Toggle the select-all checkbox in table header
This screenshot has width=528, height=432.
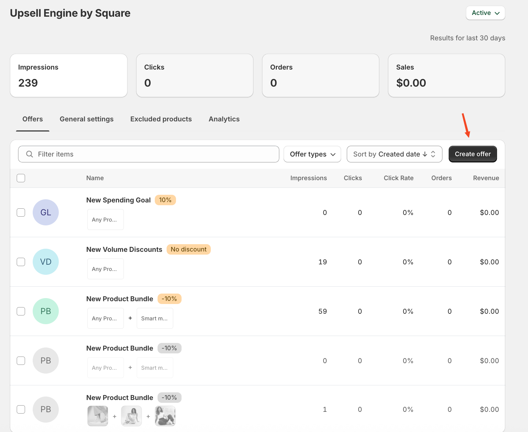21,178
